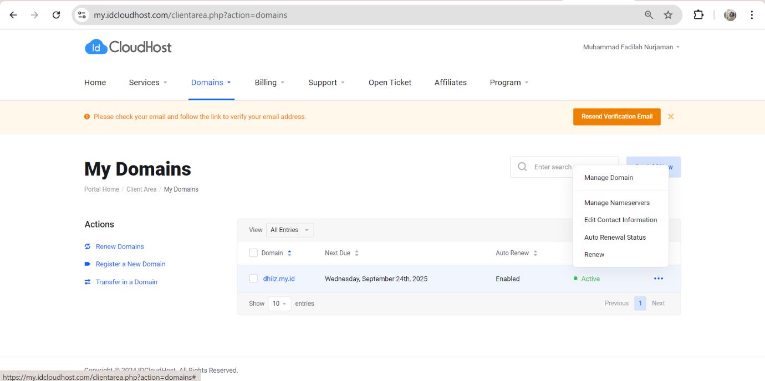Click the Register a New Domain tag icon
Screen dimensions: 765x381
pyautogui.click(x=88, y=264)
